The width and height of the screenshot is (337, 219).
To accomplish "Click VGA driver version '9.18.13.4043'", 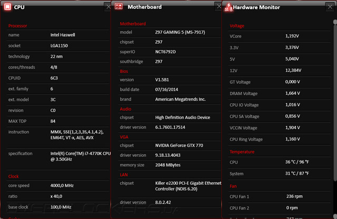I will coord(167,155).
